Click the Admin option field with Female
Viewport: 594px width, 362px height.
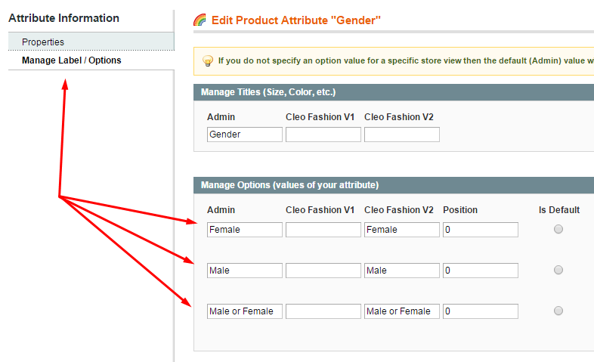click(x=245, y=230)
